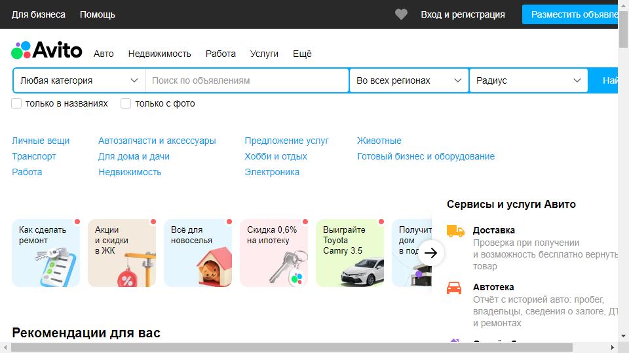
Task: Click the blue search 'Найти' button
Action: (x=603, y=80)
